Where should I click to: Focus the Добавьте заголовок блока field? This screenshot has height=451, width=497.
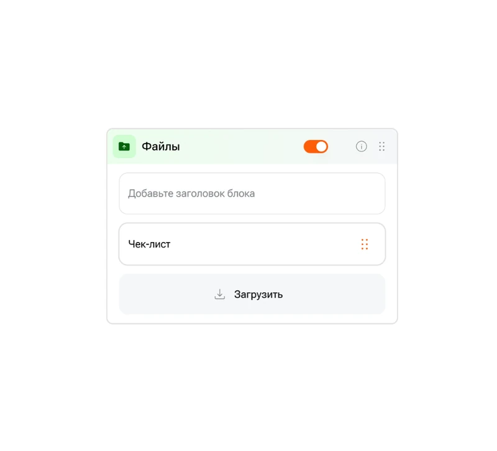point(252,193)
